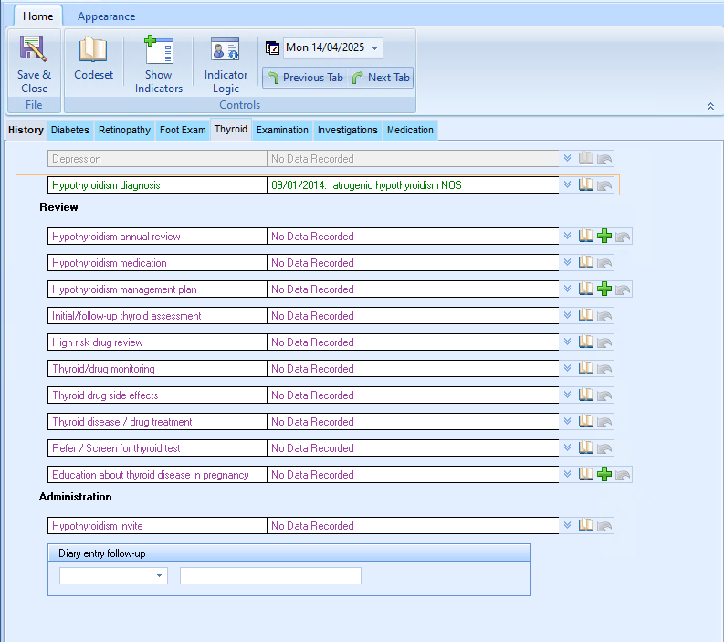Viewport: 724px width, 642px height.
Task: Click undo arrow for Hypothyroidism annual review
Action: click(x=623, y=237)
